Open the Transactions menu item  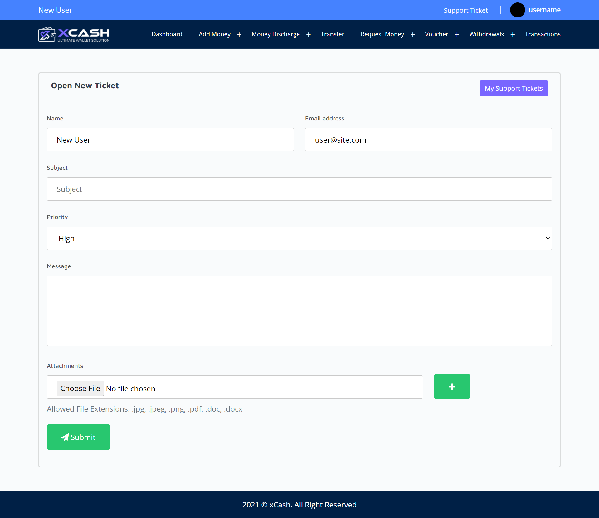pyautogui.click(x=543, y=34)
